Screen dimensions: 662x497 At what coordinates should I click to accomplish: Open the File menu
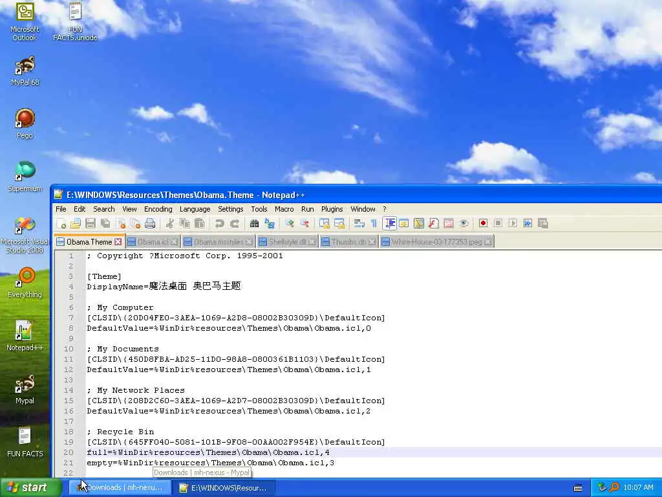(x=61, y=209)
